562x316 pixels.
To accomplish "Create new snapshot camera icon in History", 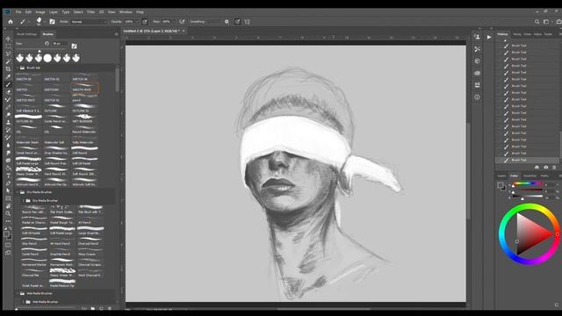I will click(546, 167).
